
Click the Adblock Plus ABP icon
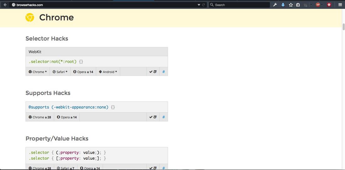(318, 5)
